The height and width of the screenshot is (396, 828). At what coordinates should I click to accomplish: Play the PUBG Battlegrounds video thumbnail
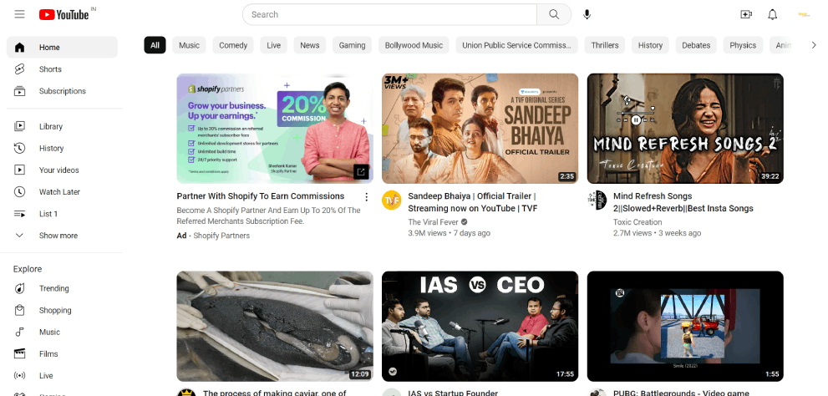click(x=685, y=327)
